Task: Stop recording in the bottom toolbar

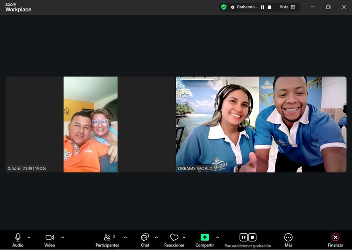Action: [252, 237]
